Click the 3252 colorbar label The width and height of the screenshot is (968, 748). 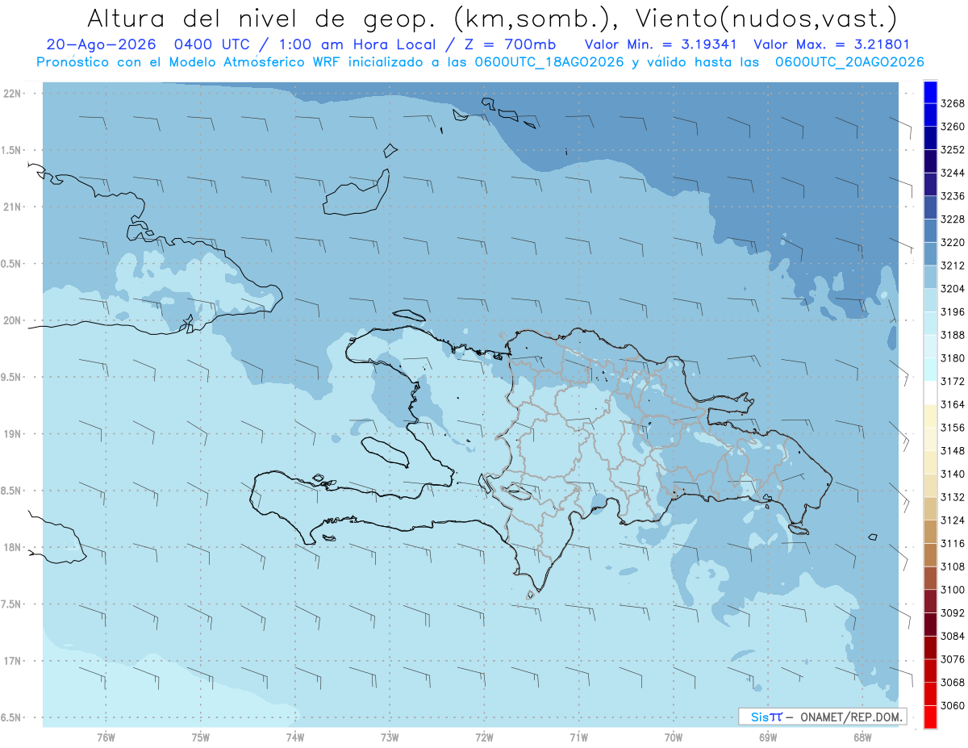coord(952,150)
